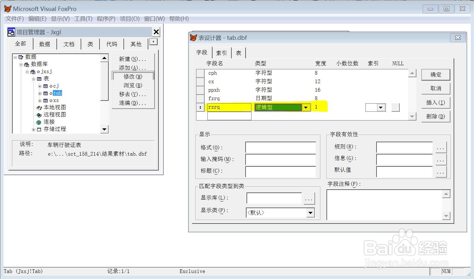Click the 新建(N)... button

[133, 59]
